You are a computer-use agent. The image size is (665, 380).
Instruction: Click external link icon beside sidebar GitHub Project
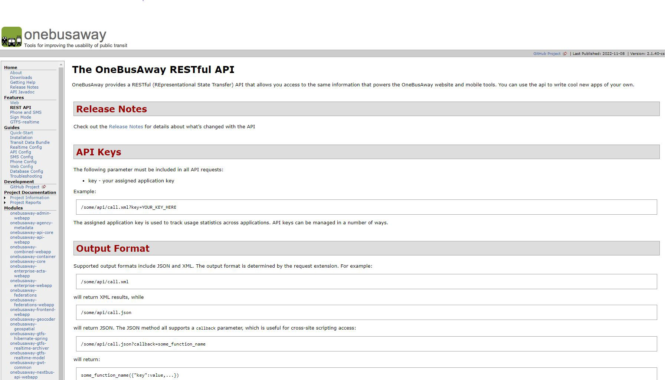[44, 187]
